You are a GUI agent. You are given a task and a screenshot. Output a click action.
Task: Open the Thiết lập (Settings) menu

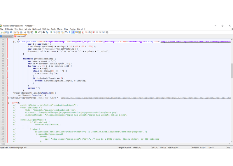(x=46, y=29)
